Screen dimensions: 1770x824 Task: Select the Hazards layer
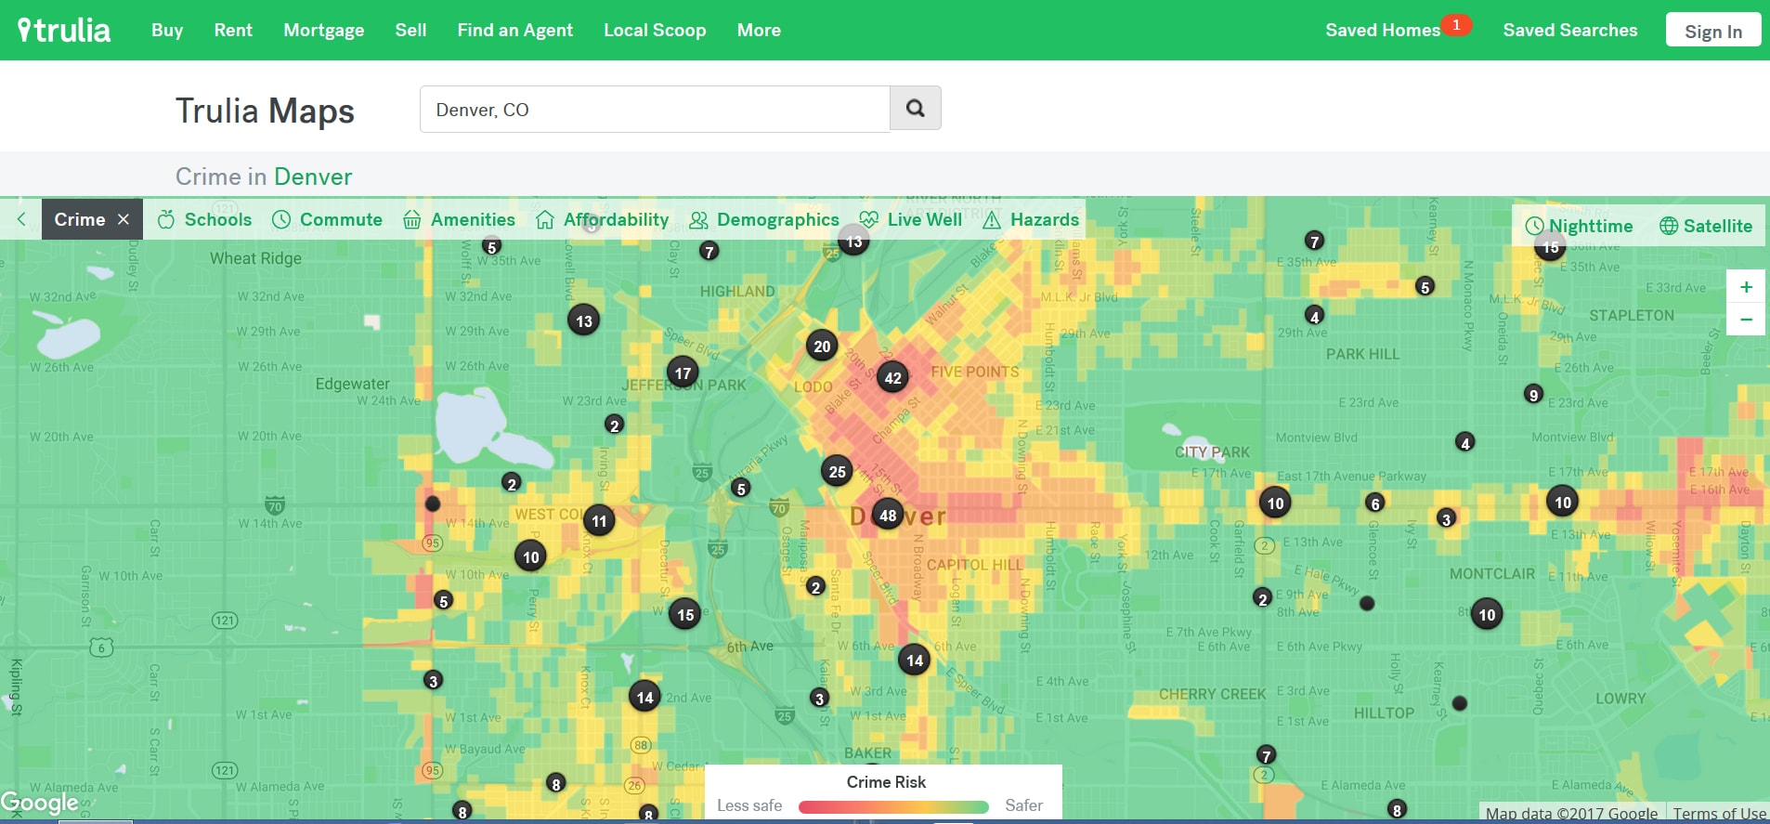(x=1031, y=219)
